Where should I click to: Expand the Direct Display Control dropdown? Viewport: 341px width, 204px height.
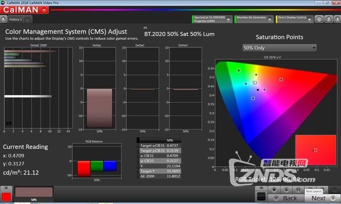click(x=310, y=19)
